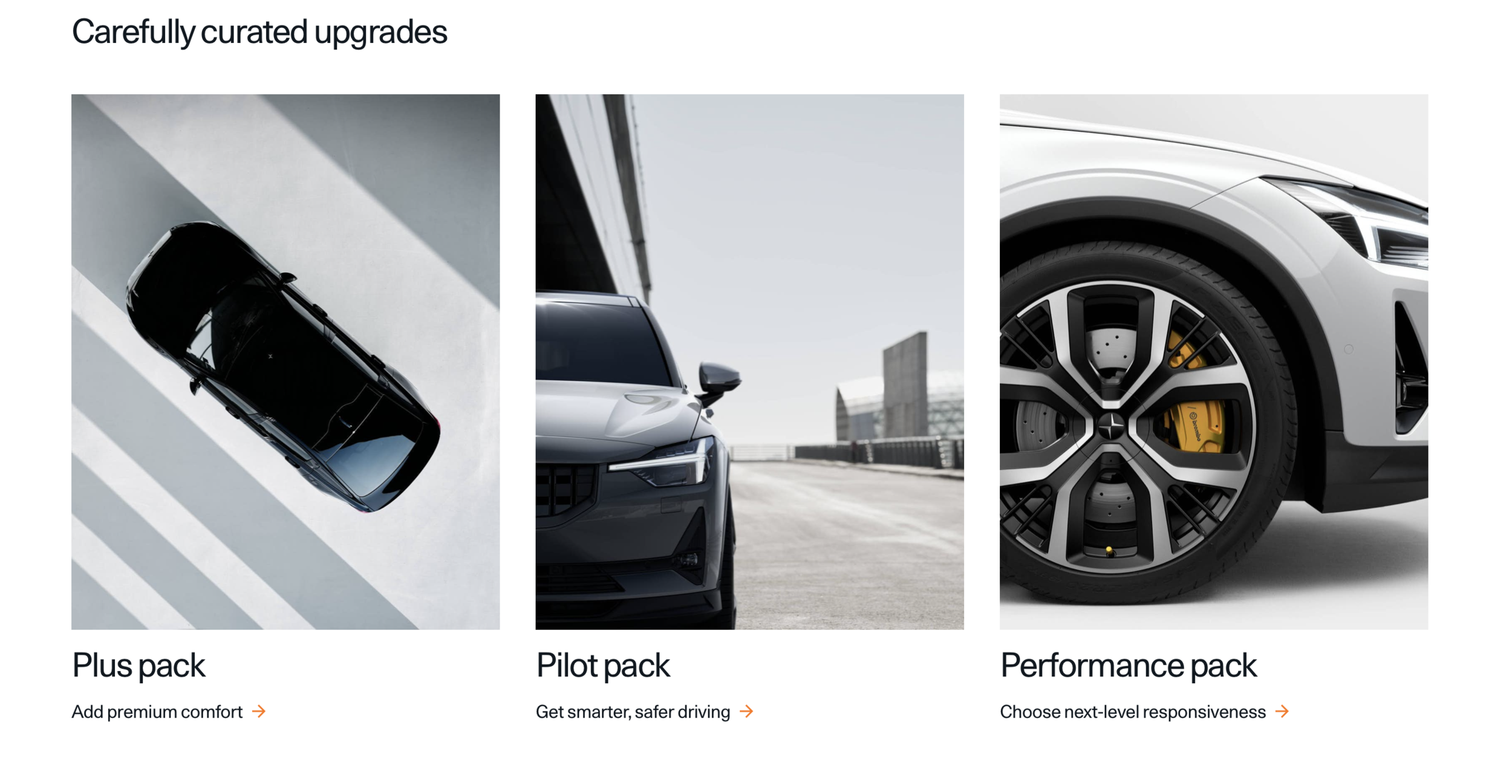Screen dimensions: 1512x772
Task: Click the Carefully curated upgrades heading
Action: coord(259,32)
